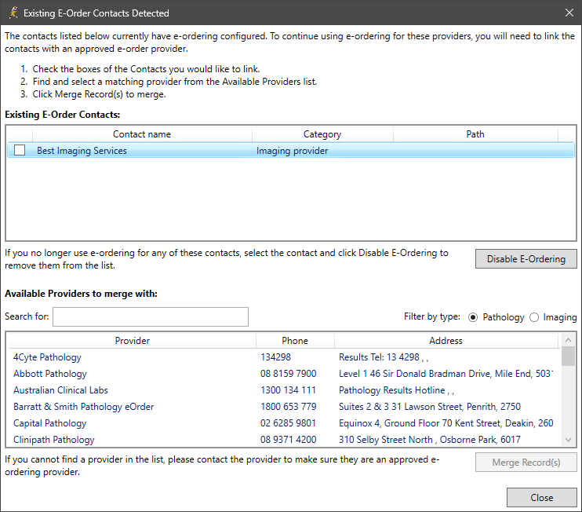
Task: Click phone number 134298
Action: (275, 357)
